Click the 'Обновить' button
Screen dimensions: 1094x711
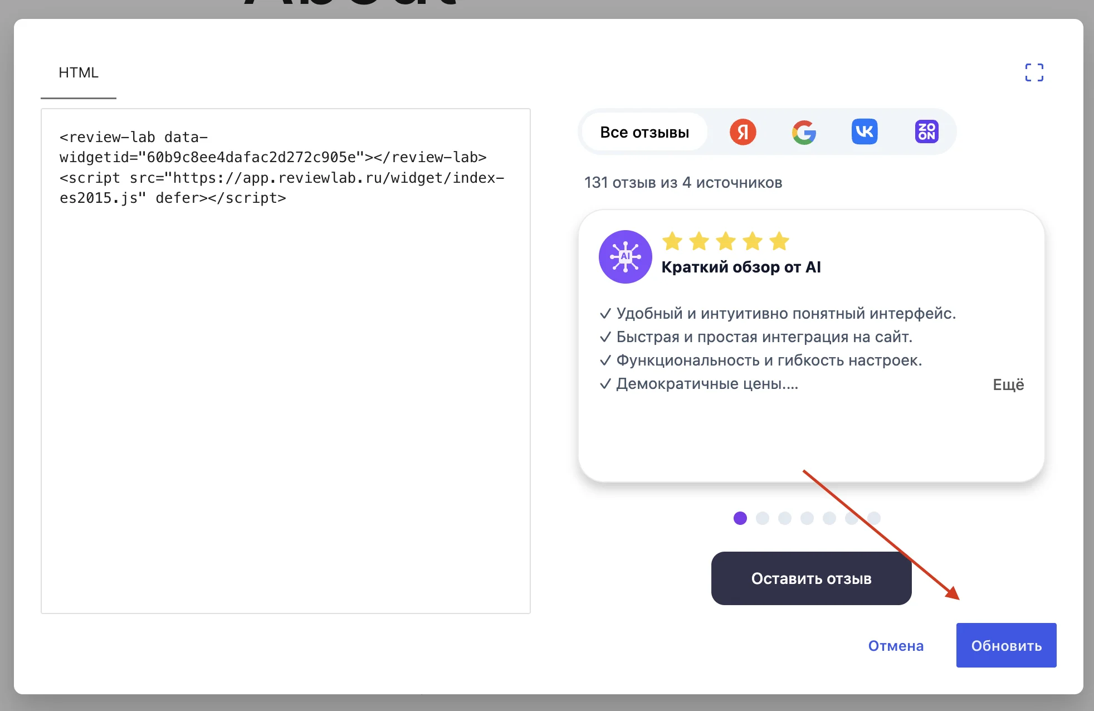[x=1006, y=645]
